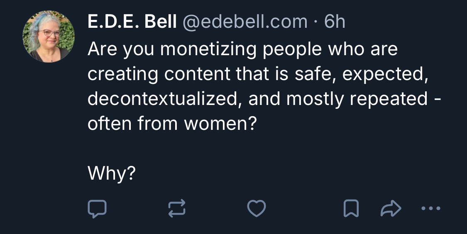
Task: Like the monetizing content post
Action: [x=257, y=208]
